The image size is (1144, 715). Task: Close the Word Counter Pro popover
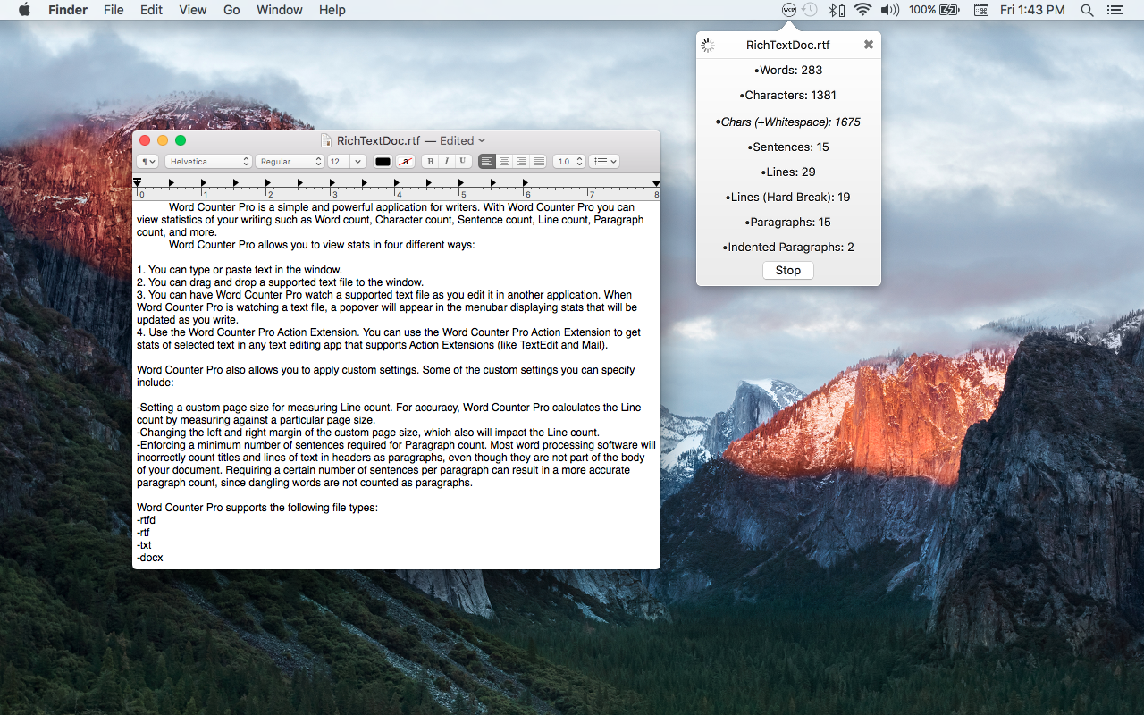click(869, 45)
